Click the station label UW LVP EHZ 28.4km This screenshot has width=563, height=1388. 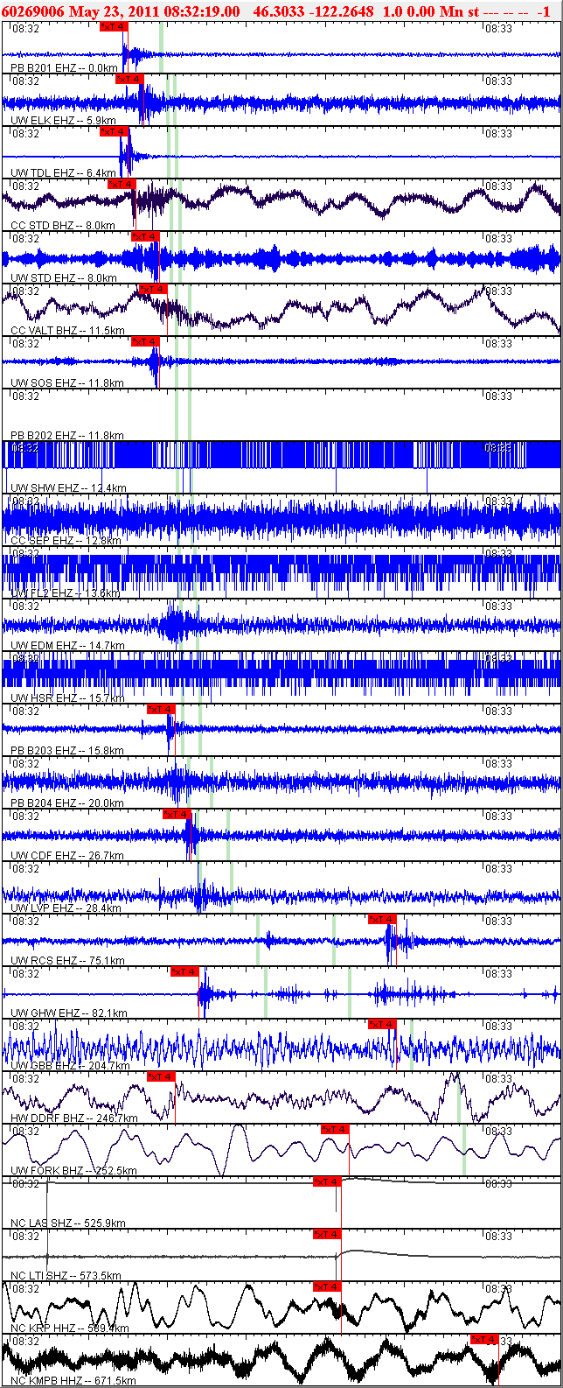(68, 908)
